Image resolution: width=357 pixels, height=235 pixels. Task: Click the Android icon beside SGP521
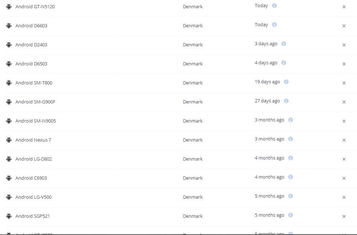[x=9, y=216]
